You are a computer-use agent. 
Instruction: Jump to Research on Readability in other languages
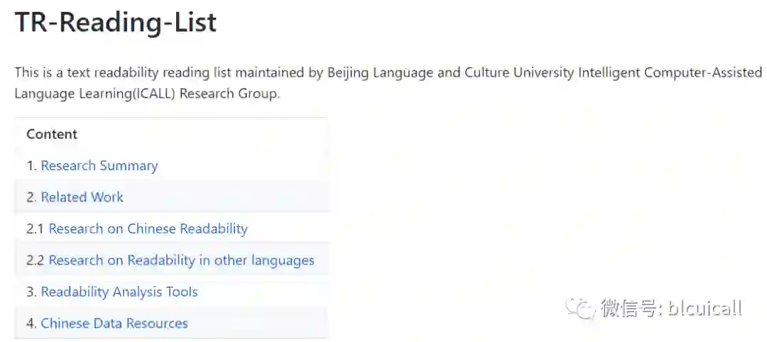[x=181, y=260]
